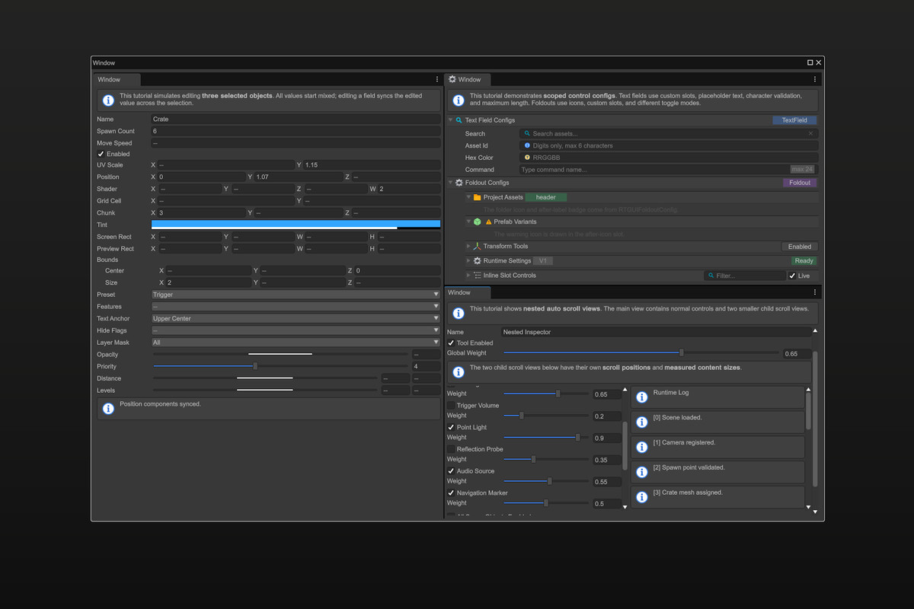Click the info icon beside Spawn point validated

click(642, 472)
